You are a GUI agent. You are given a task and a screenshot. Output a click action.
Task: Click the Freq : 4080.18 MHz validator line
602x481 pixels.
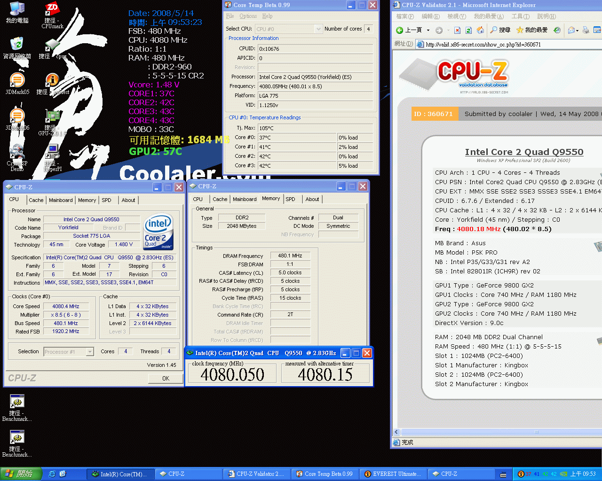click(493, 229)
